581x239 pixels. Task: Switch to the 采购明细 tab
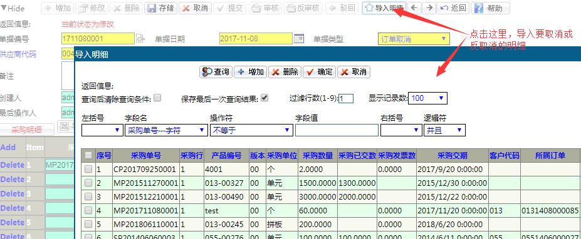(27, 130)
